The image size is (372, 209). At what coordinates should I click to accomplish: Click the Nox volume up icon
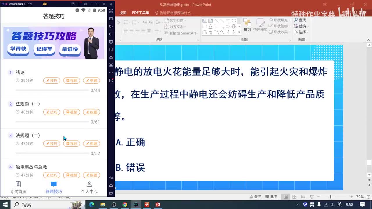tap(111, 26)
